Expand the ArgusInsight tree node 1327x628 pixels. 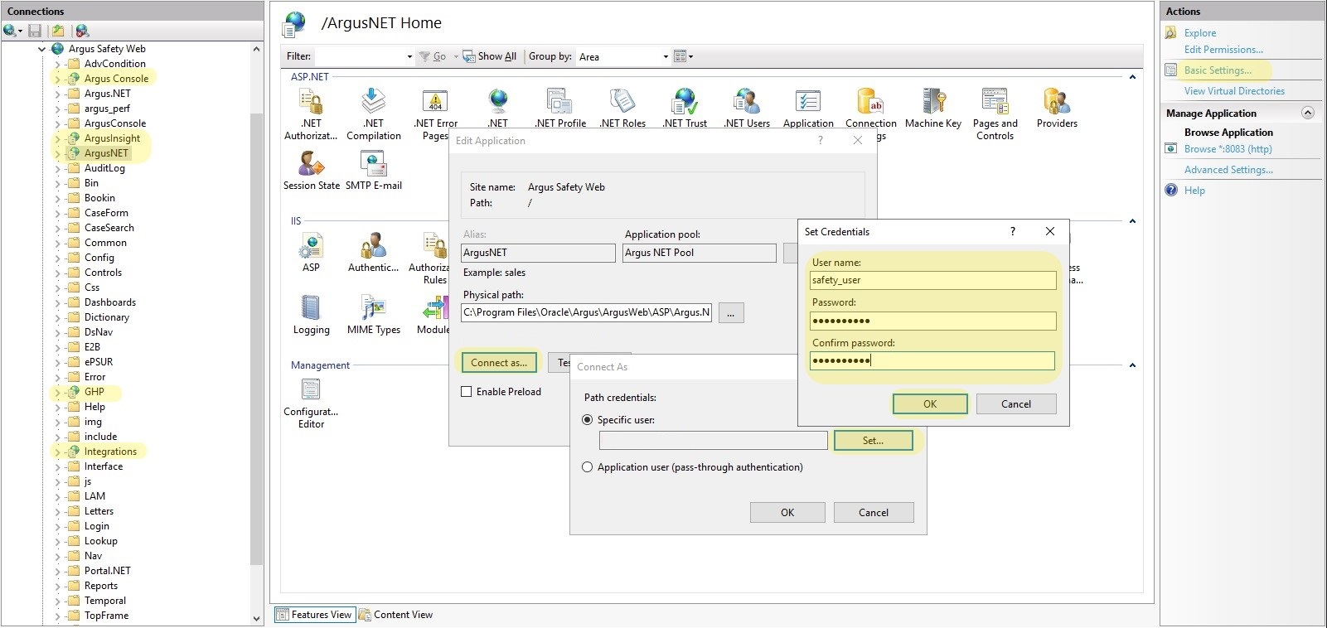[57, 138]
